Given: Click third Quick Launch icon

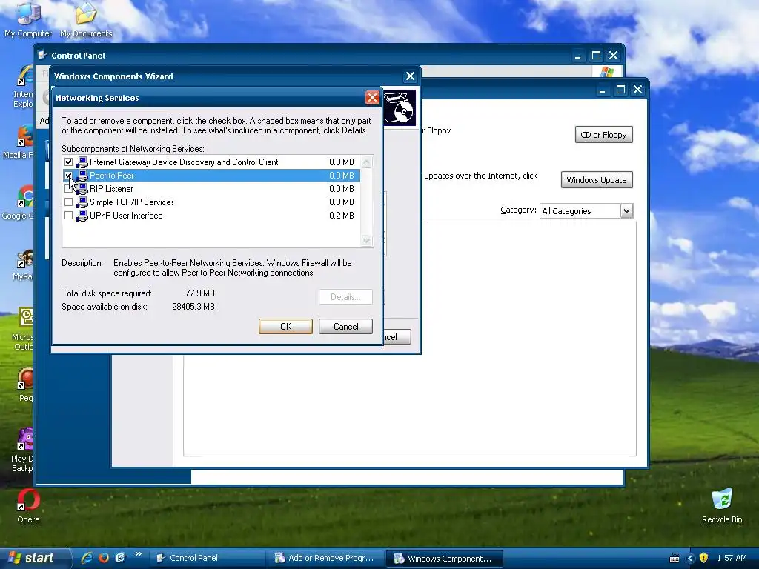Looking at the screenshot, I should [x=120, y=558].
